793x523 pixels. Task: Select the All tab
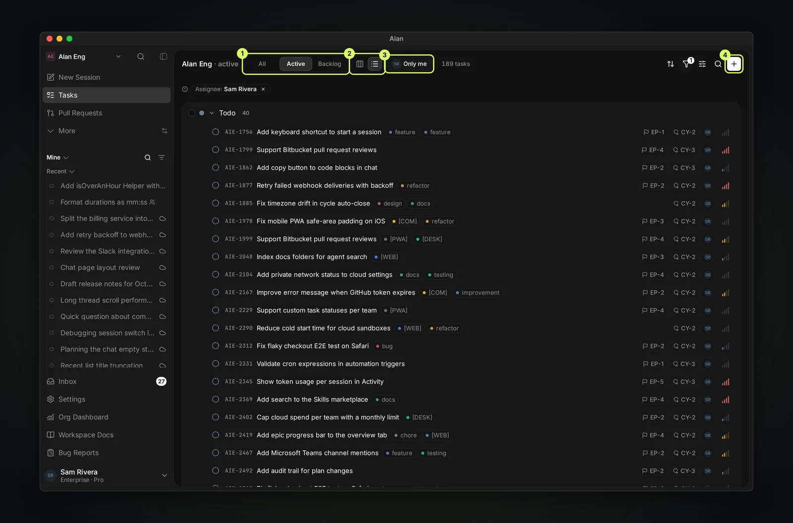pyautogui.click(x=262, y=64)
